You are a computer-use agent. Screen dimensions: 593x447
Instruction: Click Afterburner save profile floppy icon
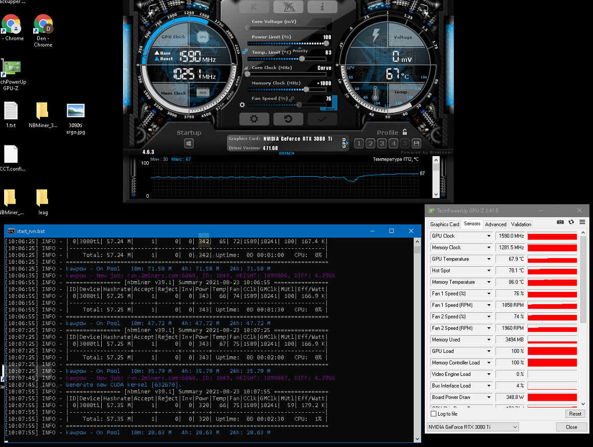pos(417,143)
